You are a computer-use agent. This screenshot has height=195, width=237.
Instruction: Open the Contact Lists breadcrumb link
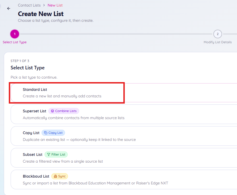(x=29, y=5)
